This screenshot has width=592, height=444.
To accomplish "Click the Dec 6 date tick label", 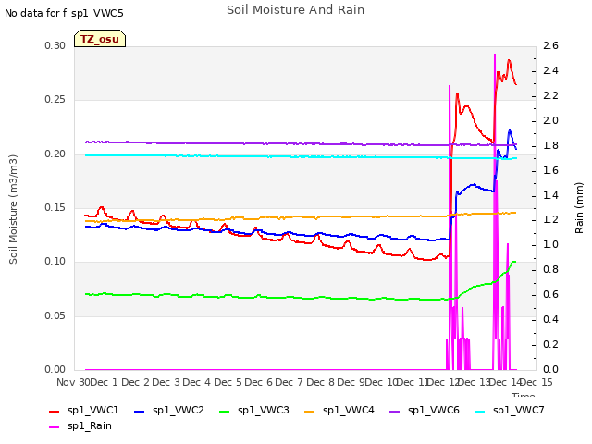I will [259, 382].
